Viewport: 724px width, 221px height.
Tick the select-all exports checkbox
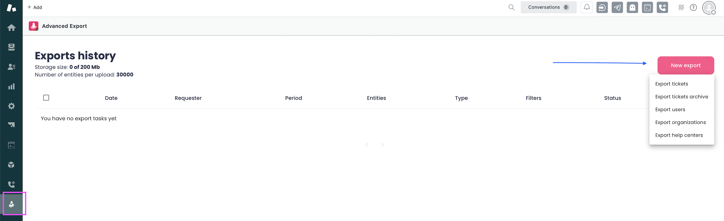click(46, 98)
